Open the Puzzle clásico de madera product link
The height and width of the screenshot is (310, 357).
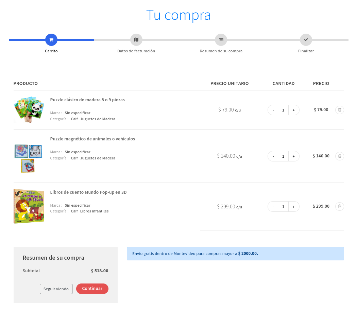87,100
